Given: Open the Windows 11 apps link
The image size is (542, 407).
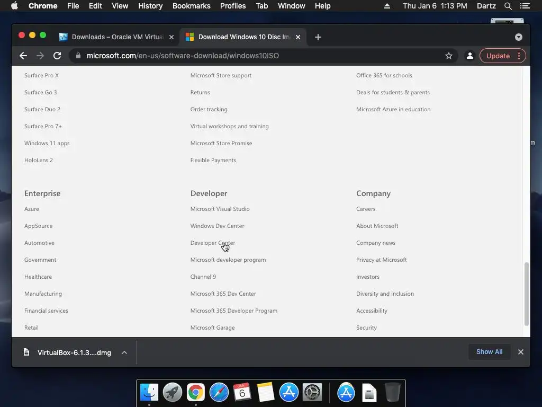Looking at the screenshot, I should 47,143.
